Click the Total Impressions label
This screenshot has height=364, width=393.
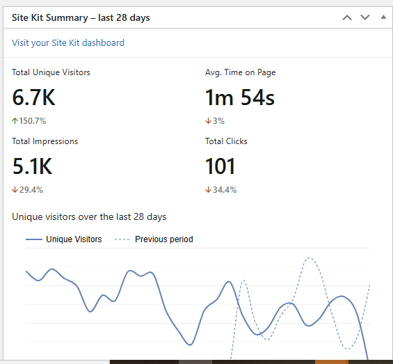[45, 141]
